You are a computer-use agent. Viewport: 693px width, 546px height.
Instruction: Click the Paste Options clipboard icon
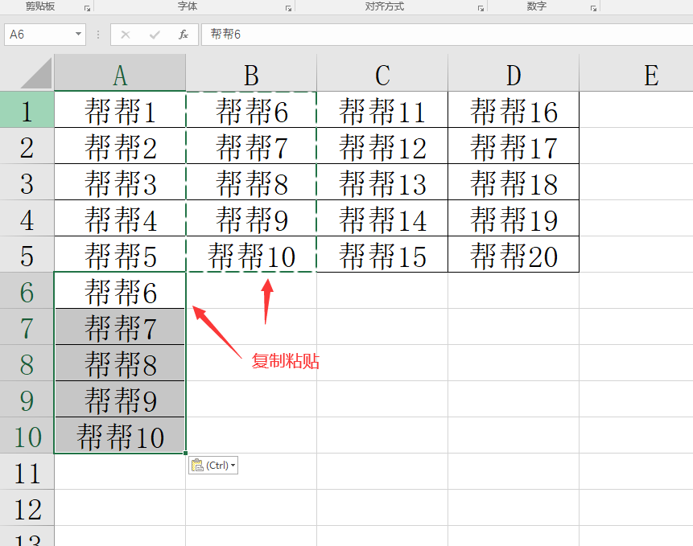pos(200,466)
